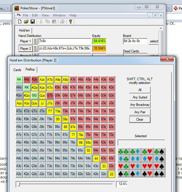Click the Player 2 hand range field
Screen dimensions: 182x192
click(x=65, y=49)
